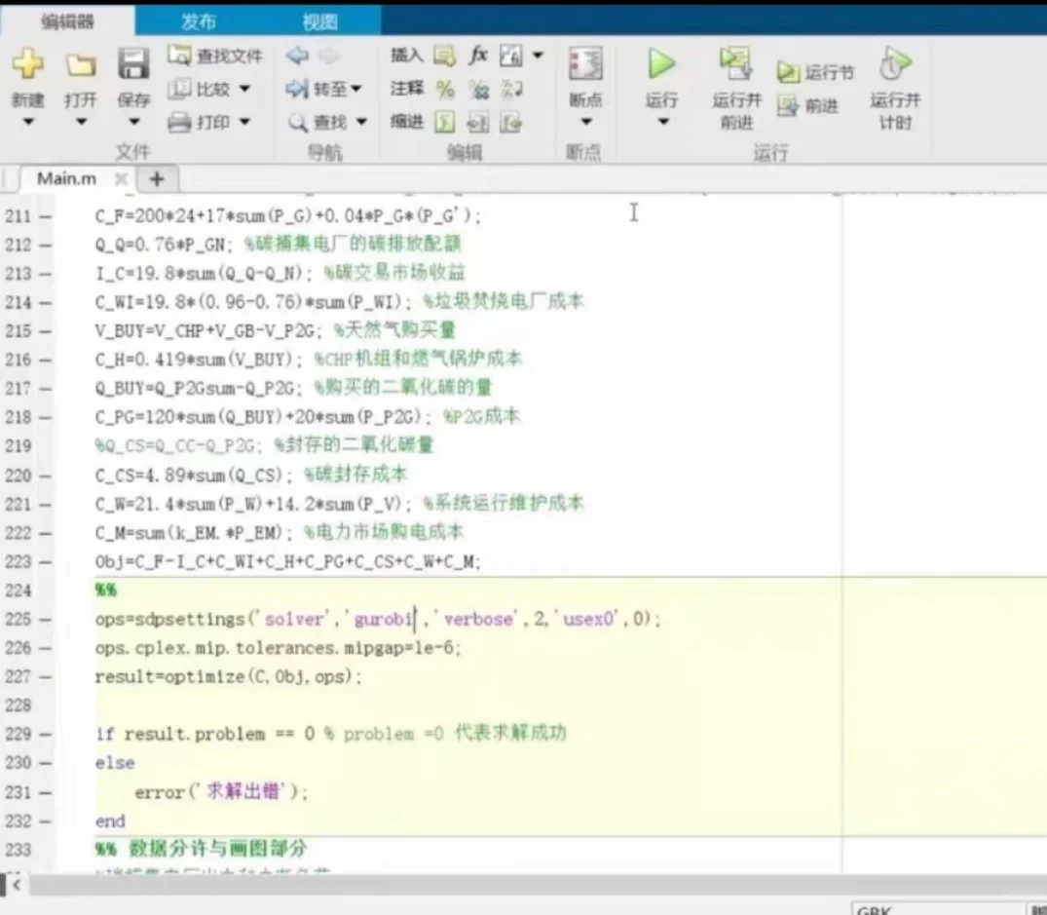Expand the 打开 dropdown arrow
Screen dimensions: 1047x915
(x=81, y=122)
